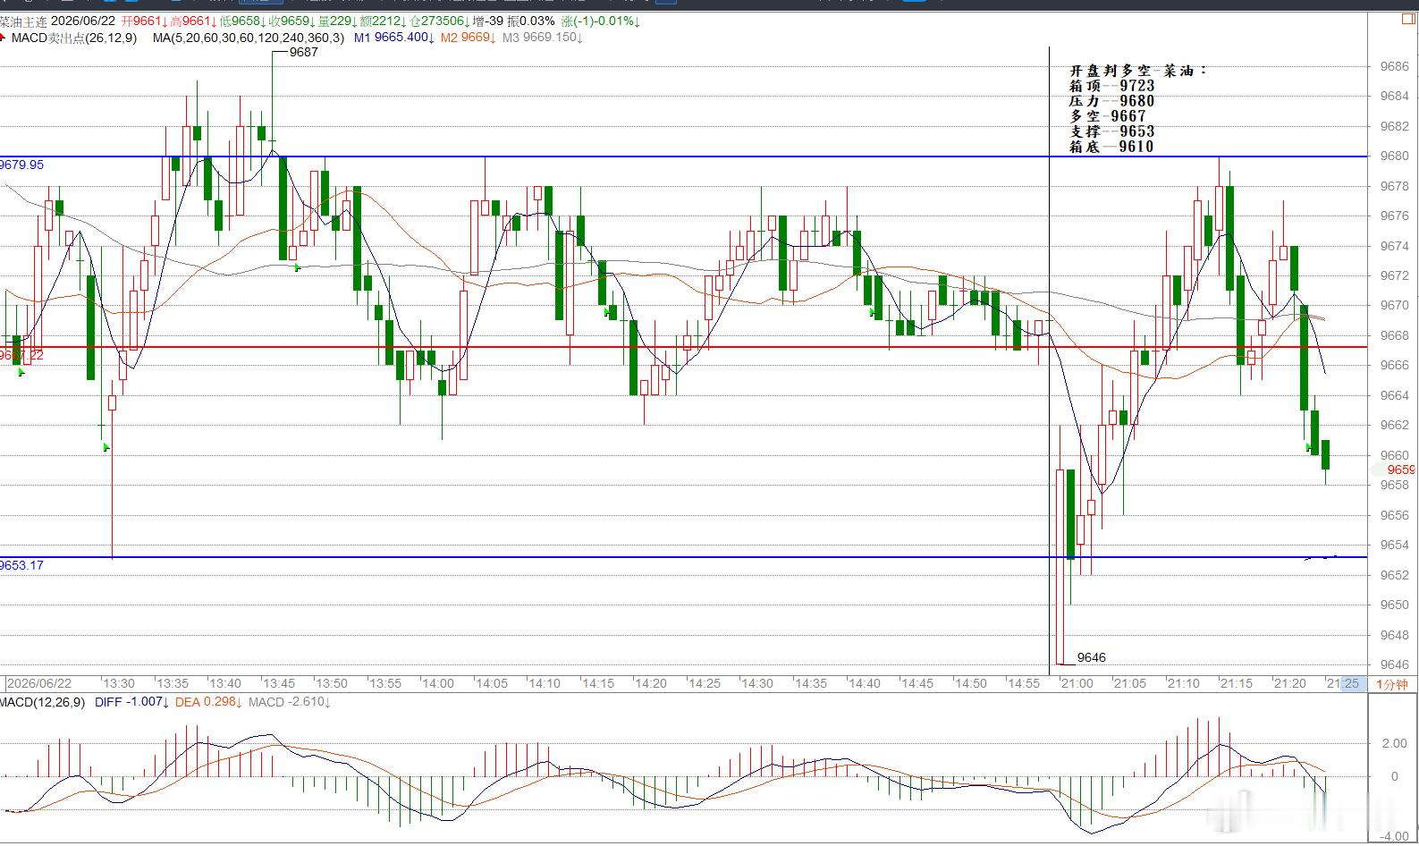The height and width of the screenshot is (846, 1419).
Task: Click the 9646 low price marker
Action: pyautogui.click(x=1092, y=657)
